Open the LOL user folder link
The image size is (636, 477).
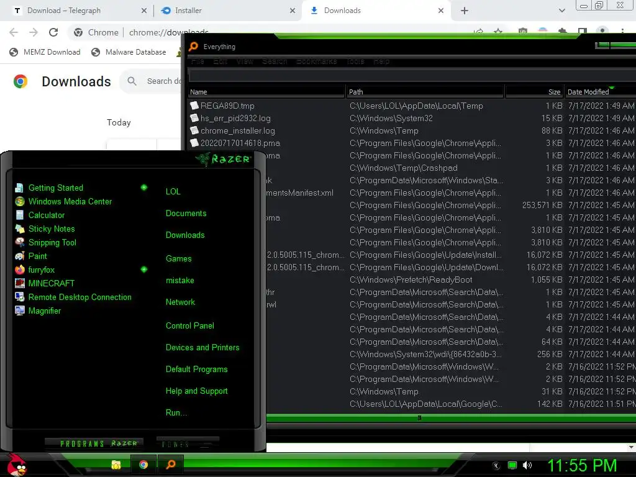coord(173,191)
